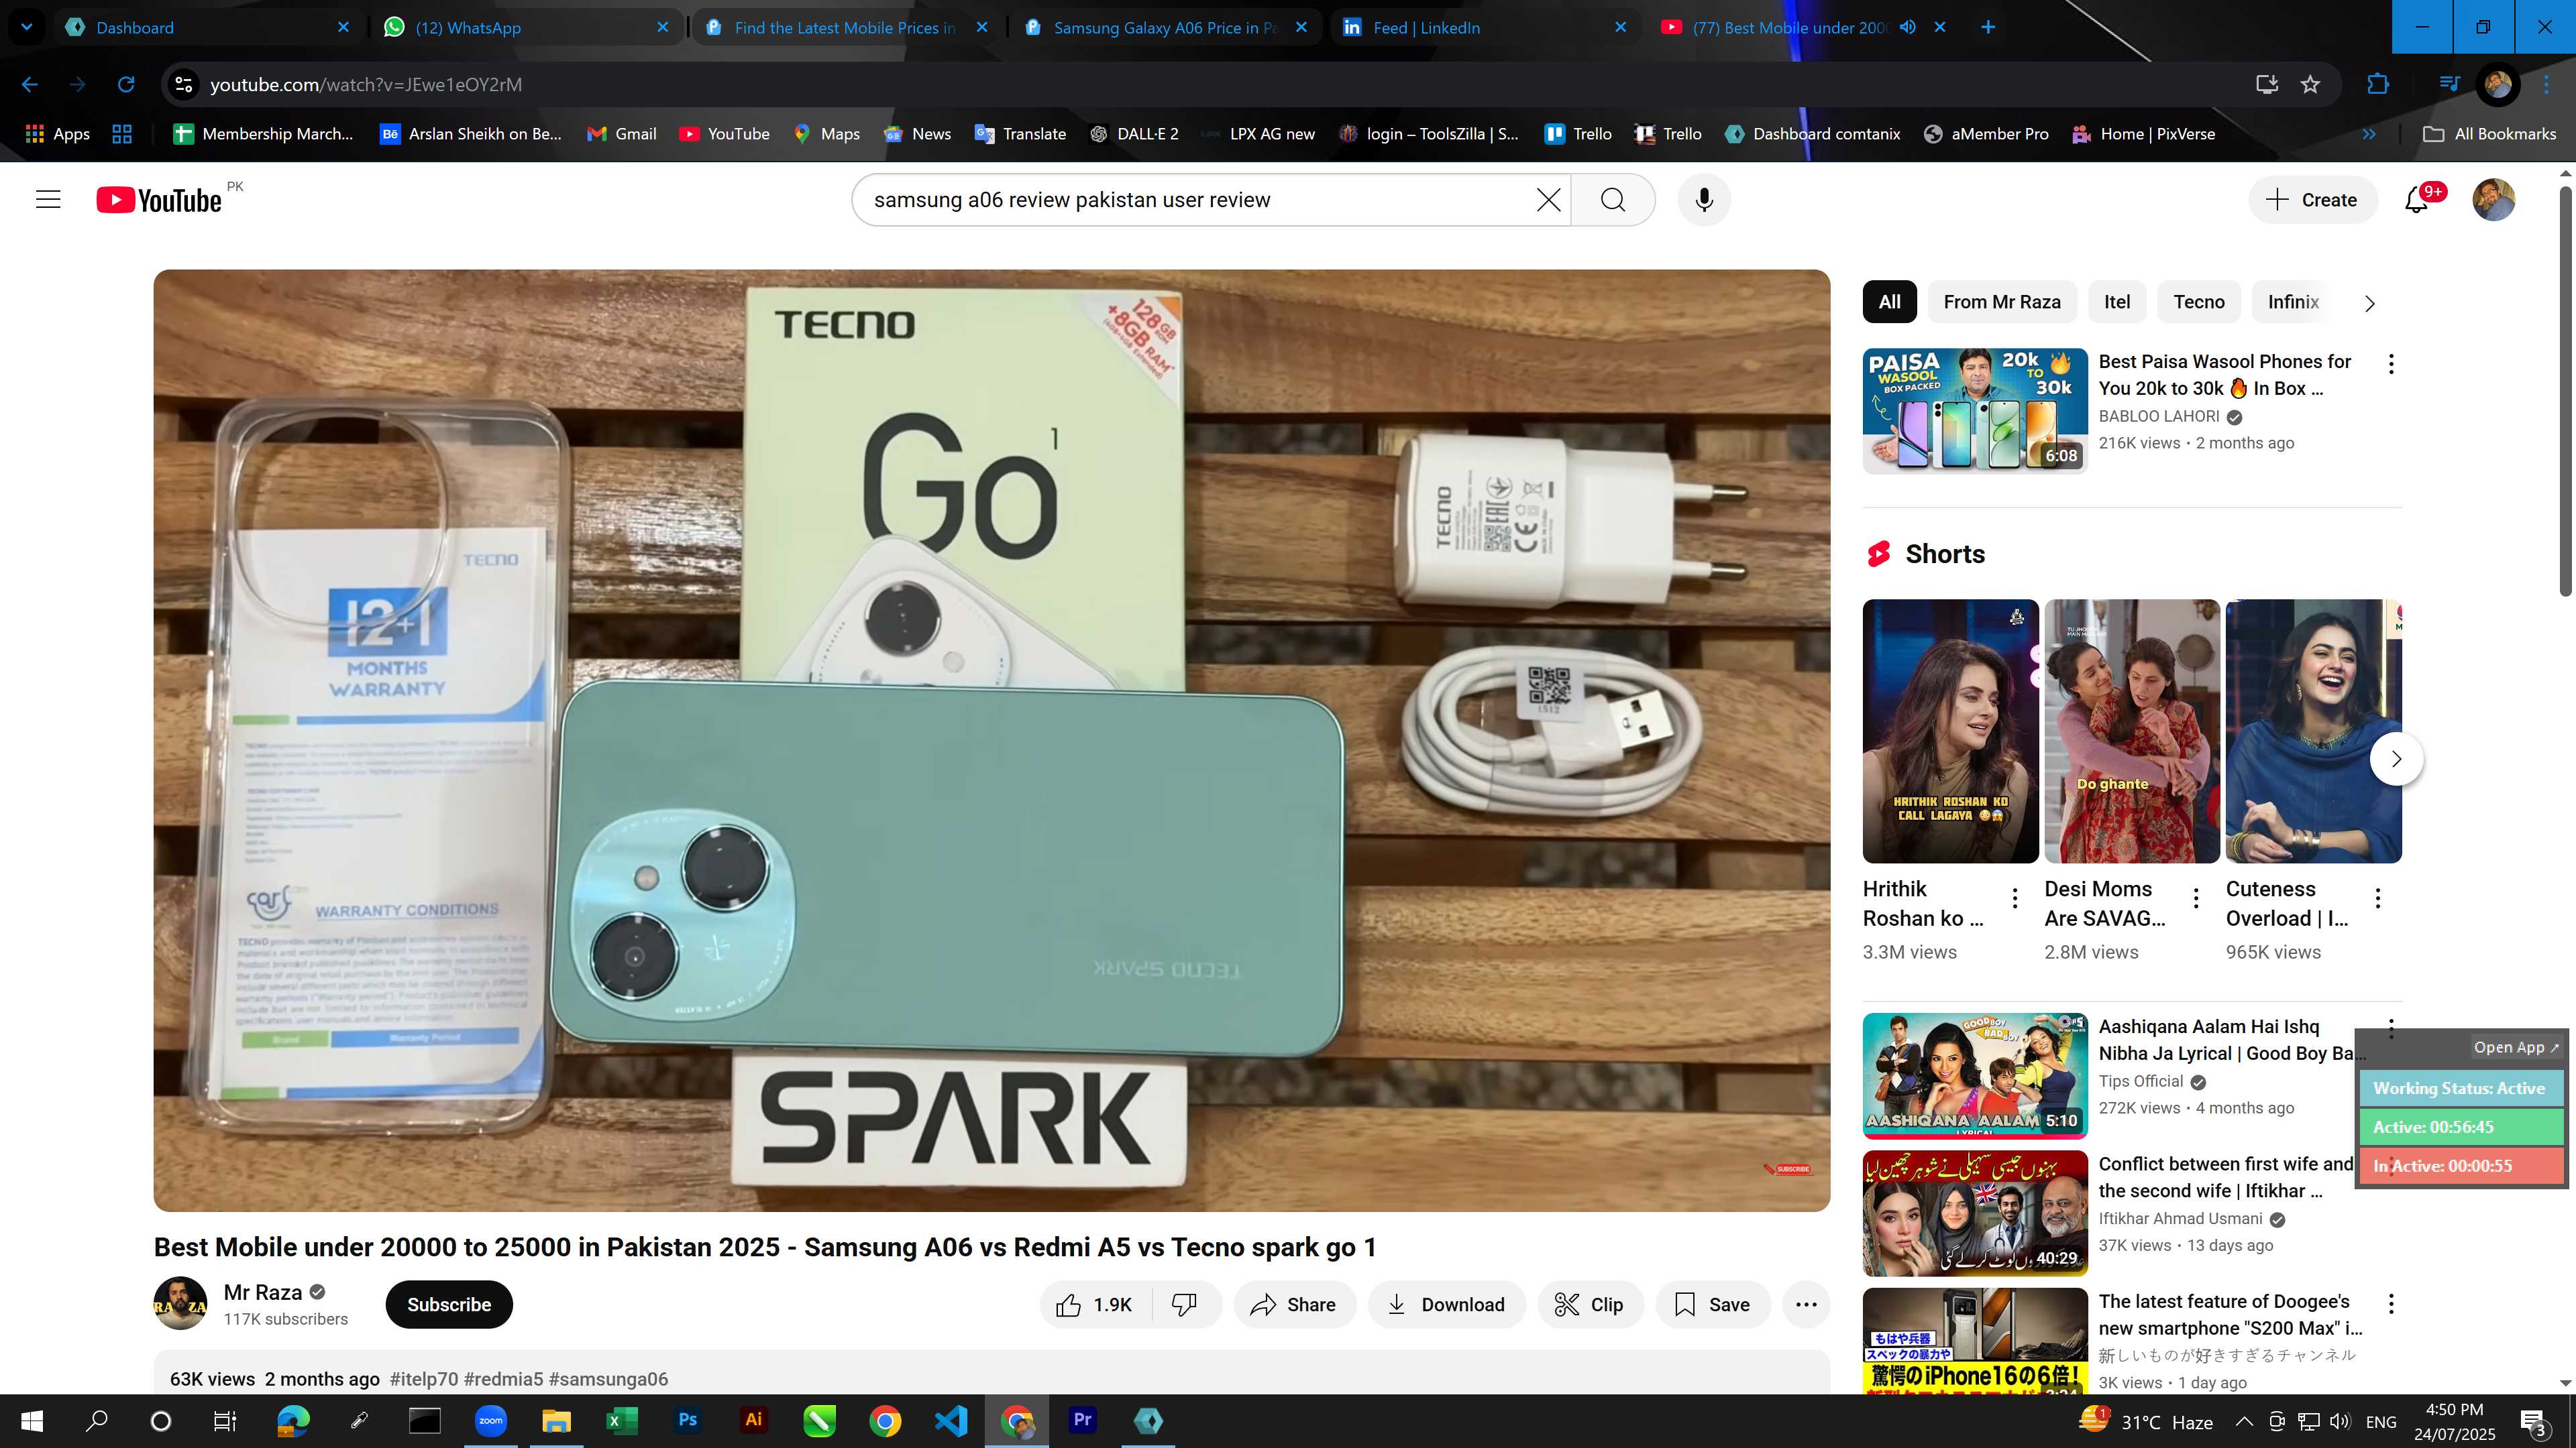
Task: Show hidden system tray icons
Action: point(2244,1421)
